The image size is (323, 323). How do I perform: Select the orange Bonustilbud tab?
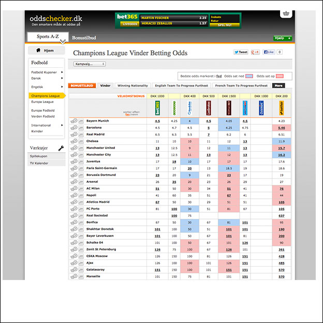tap(82, 85)
